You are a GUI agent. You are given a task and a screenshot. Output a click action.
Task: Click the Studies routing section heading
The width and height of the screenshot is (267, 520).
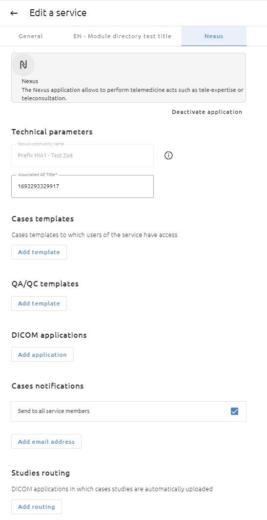41,473
